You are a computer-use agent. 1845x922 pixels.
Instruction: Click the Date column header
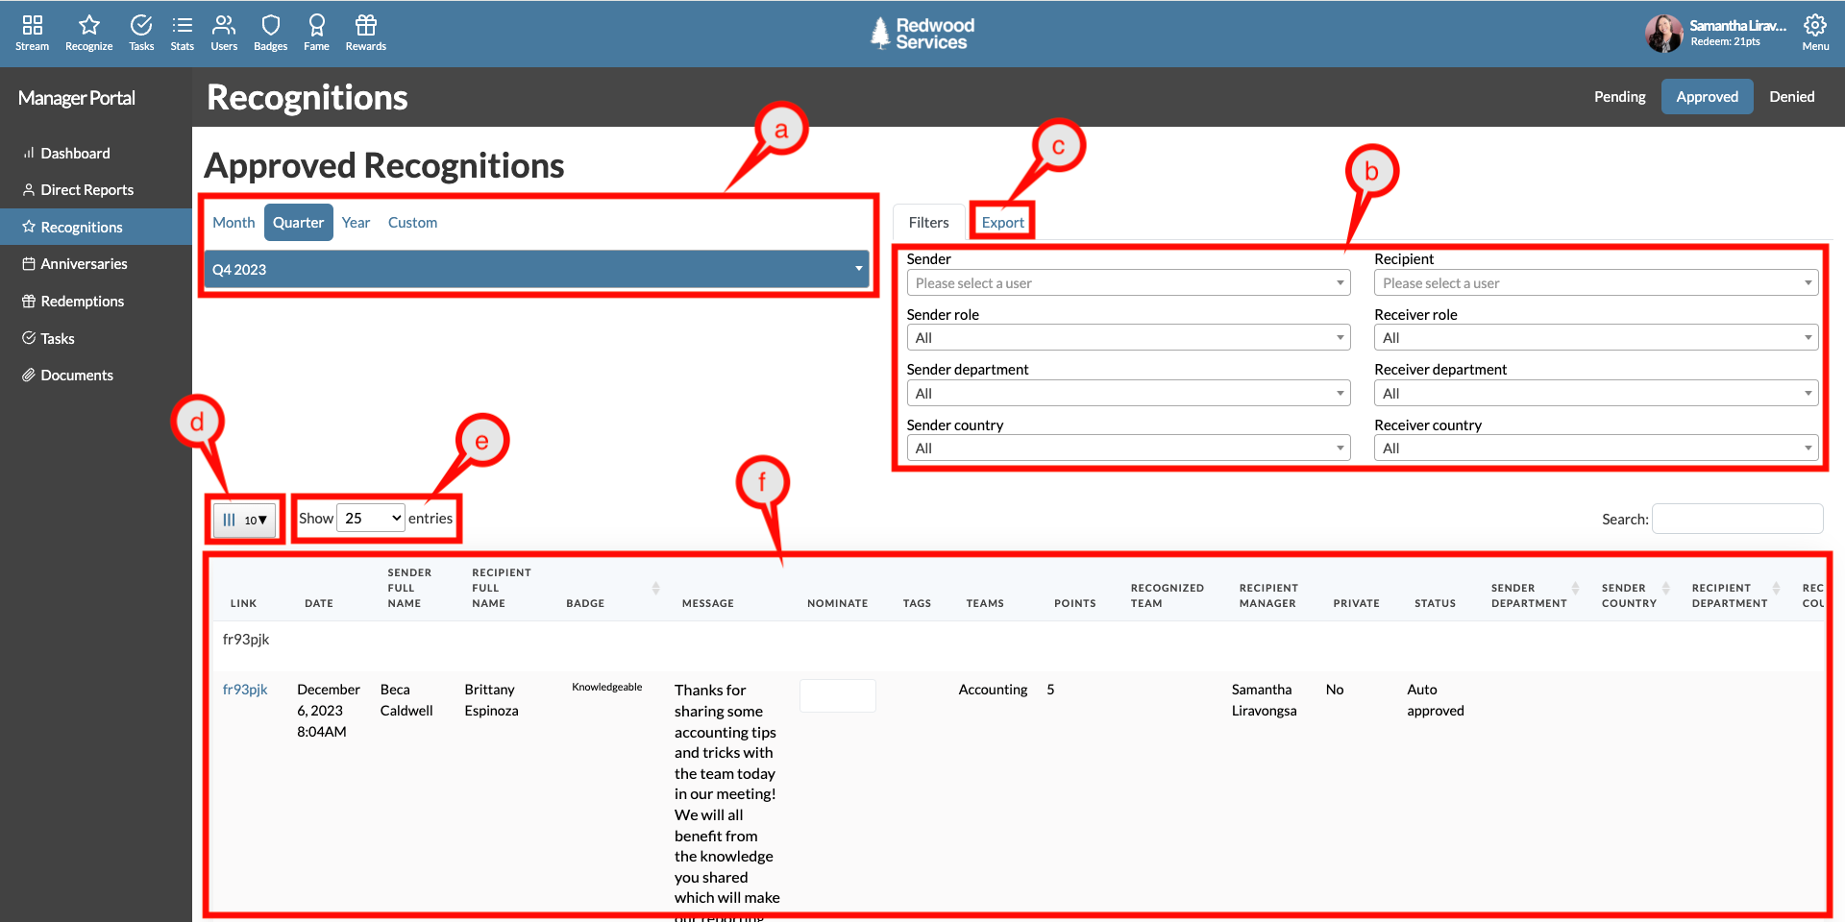319,603
